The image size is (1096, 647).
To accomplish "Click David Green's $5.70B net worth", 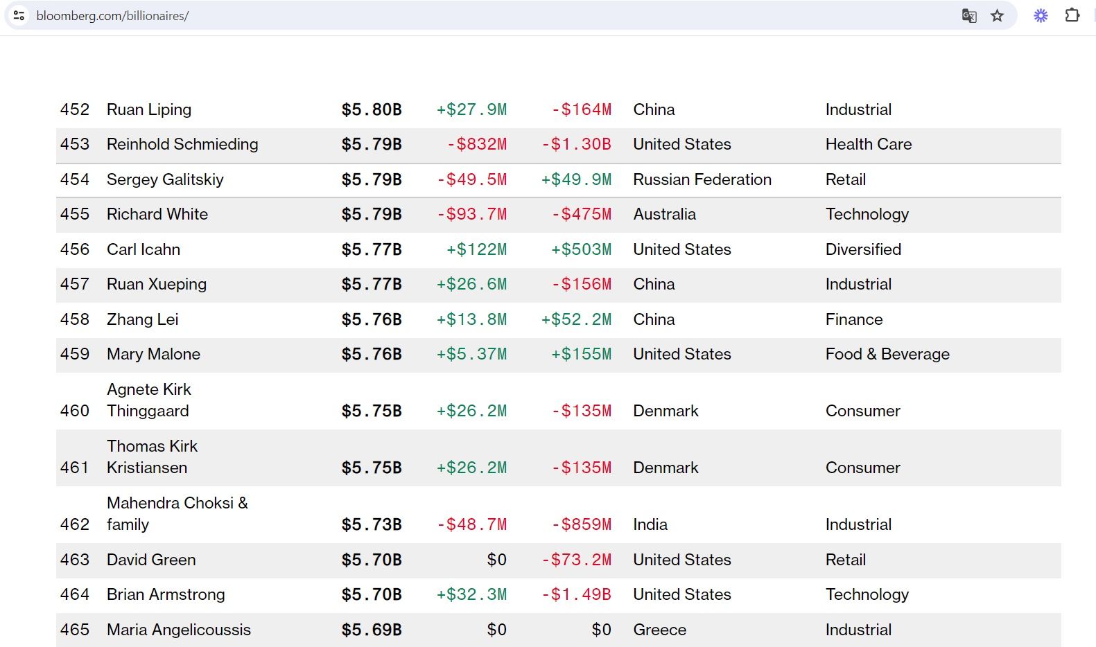I will [372, 560].
